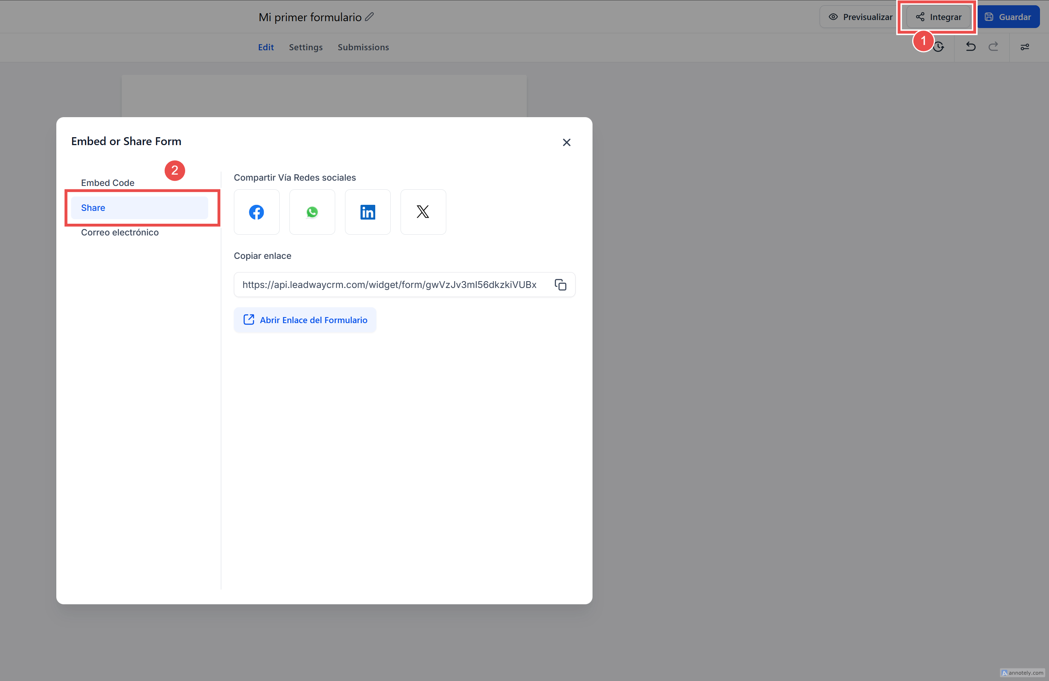Switch to the Submissions tab
The image size is (1049, 681).
pyautogui.click(x=363, y=47)
